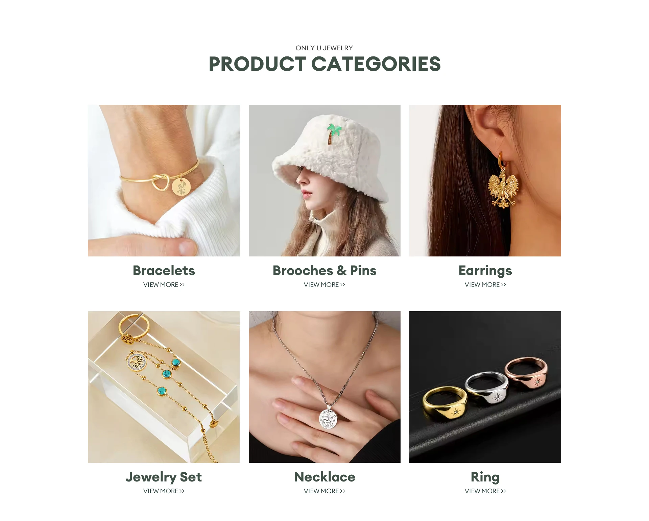649x521 pixels.
Task: Open the Bracelets category image
Action: (x=164, y=180)
